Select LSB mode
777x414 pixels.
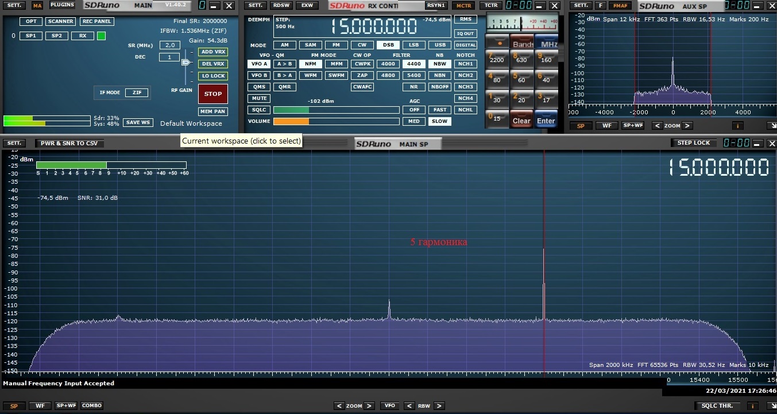pos(414,45)
